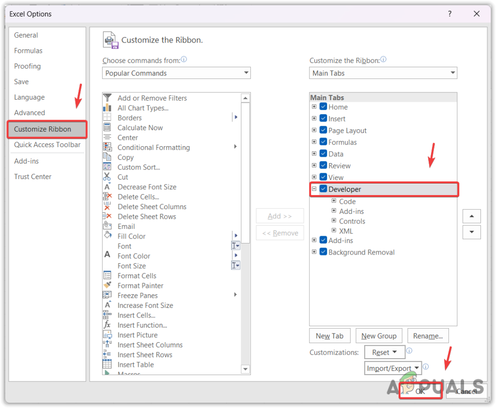Click the Insert Picture icon

(108, 334)
